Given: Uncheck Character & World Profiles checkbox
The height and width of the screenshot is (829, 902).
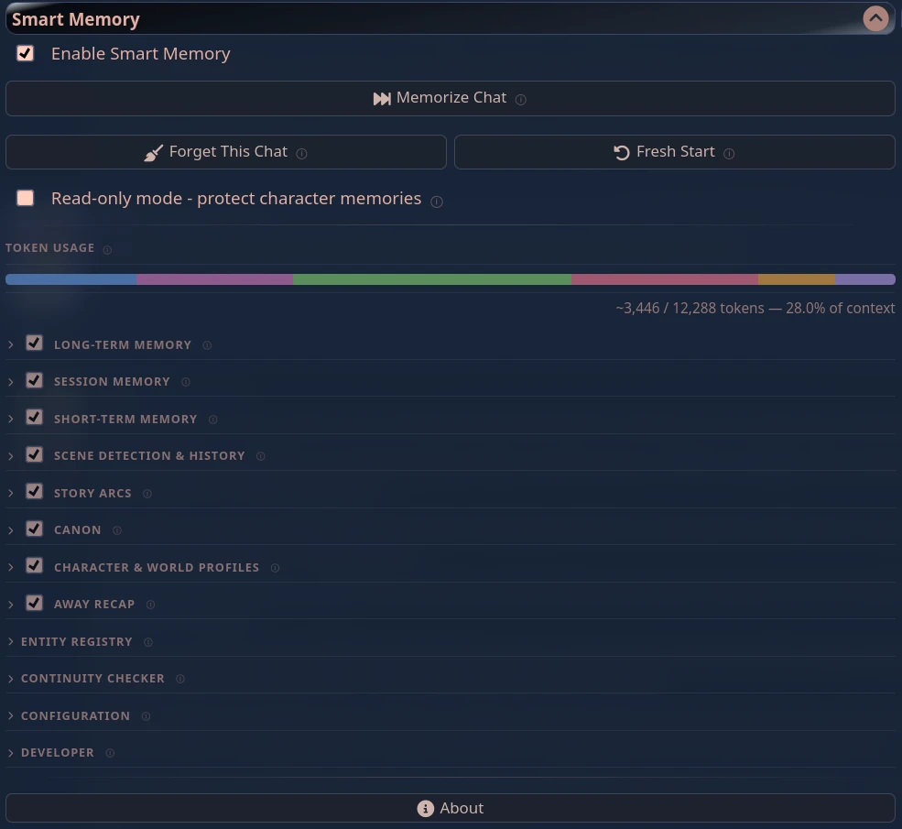Looking at the screenshot, I should pos(34,565).
